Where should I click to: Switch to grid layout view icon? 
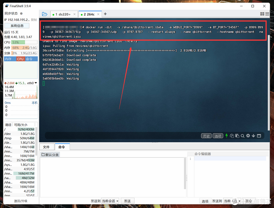point(262,14)
